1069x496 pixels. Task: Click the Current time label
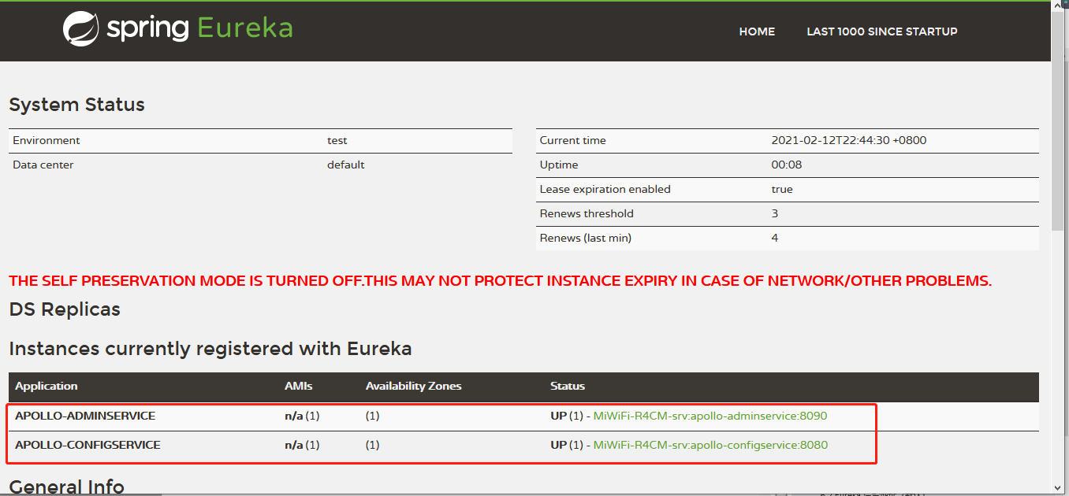573,140
